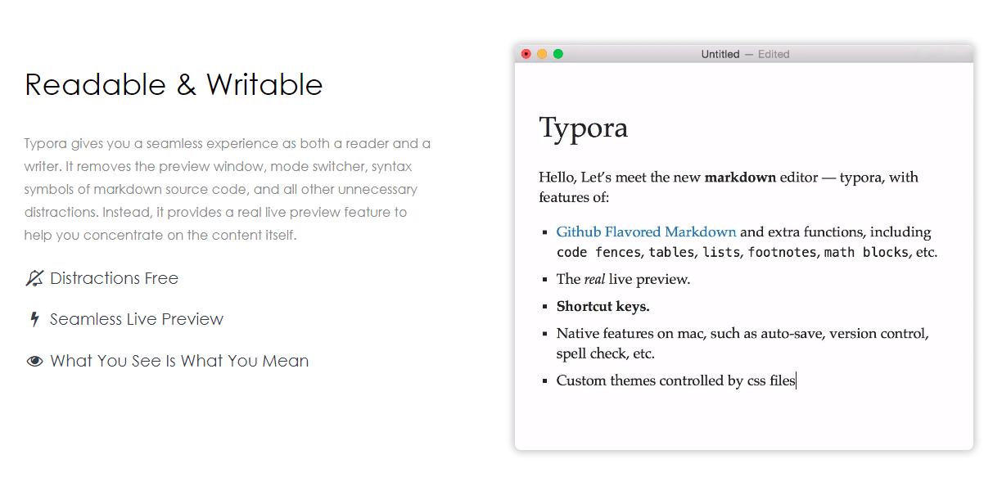Minimize the Untitled window with the yellow button
The image size is (1002, 504).
542,54
